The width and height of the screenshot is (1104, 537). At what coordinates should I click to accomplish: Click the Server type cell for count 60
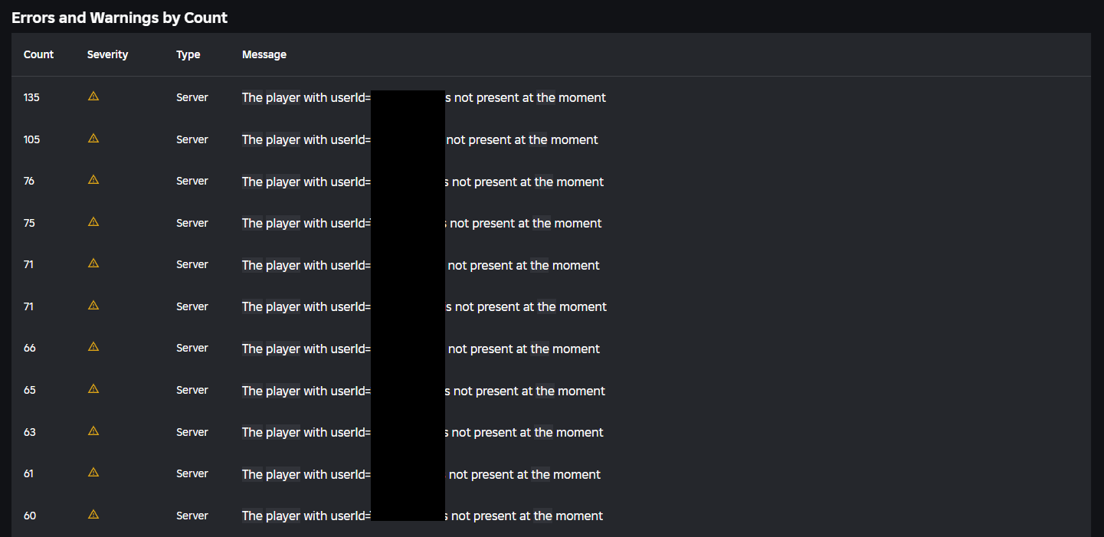tap(192, 516)
